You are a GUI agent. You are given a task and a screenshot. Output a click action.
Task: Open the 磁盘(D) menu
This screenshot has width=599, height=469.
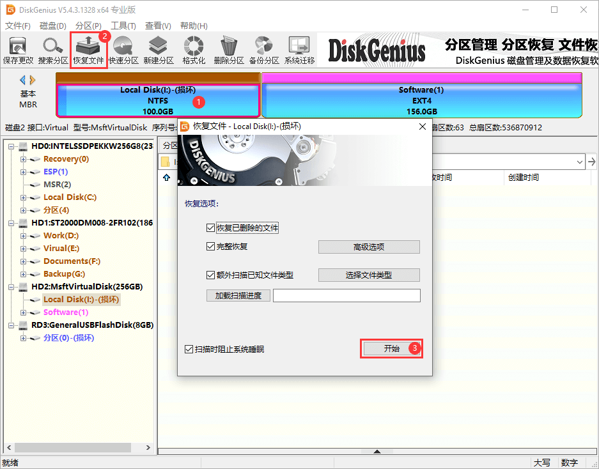52,26
